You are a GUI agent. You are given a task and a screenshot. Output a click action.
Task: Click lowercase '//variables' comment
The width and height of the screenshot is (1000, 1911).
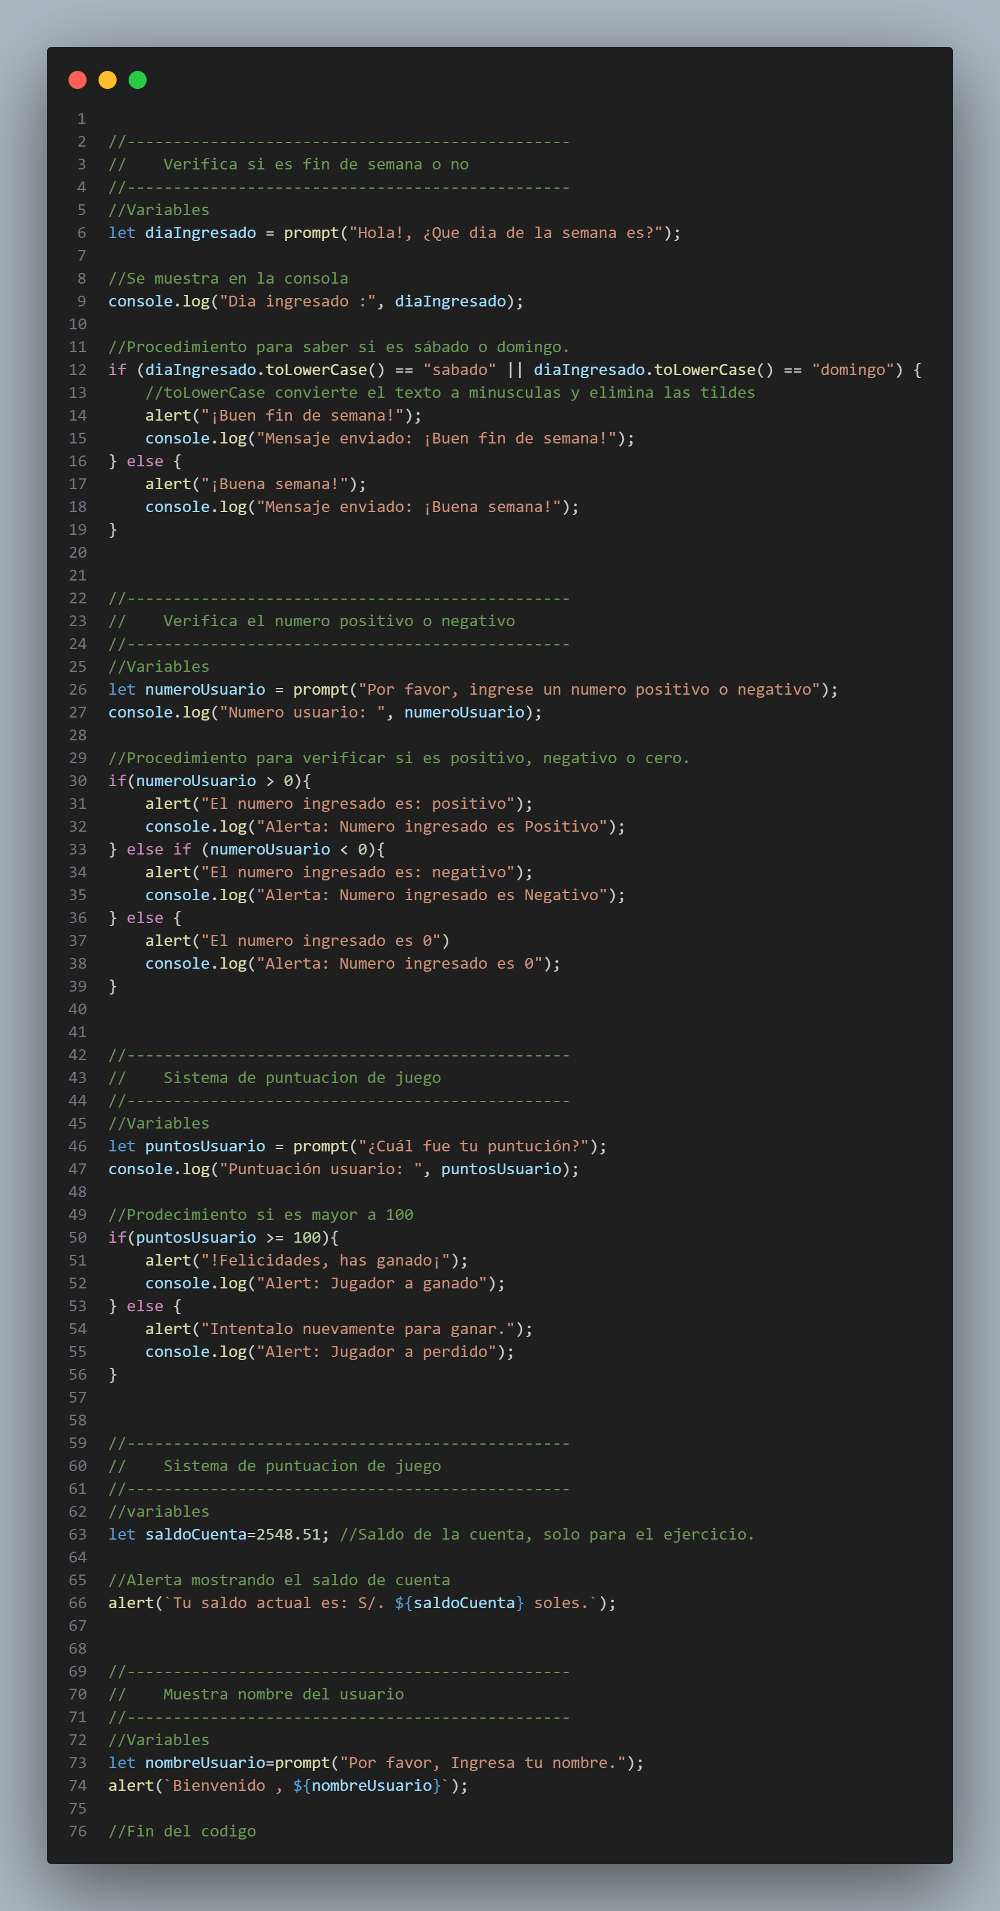pos(159,1511)
